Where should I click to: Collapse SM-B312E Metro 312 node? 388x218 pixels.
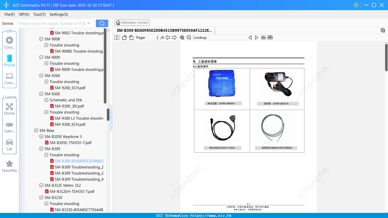tap(41, 185)
